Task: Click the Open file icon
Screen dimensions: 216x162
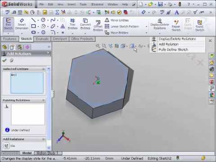Action: (x=150, y=4)
